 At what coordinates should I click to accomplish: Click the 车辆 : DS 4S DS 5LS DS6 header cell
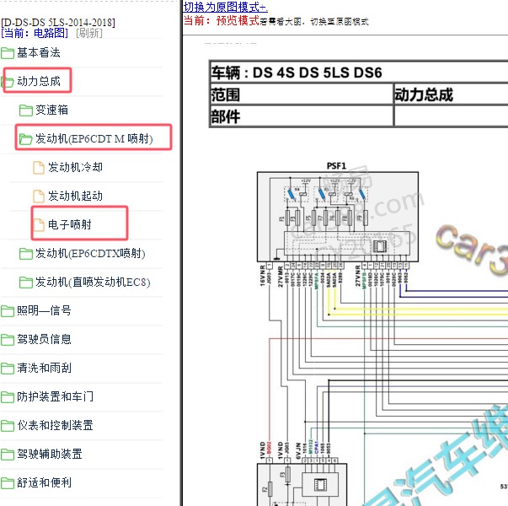tap(359, 73)
